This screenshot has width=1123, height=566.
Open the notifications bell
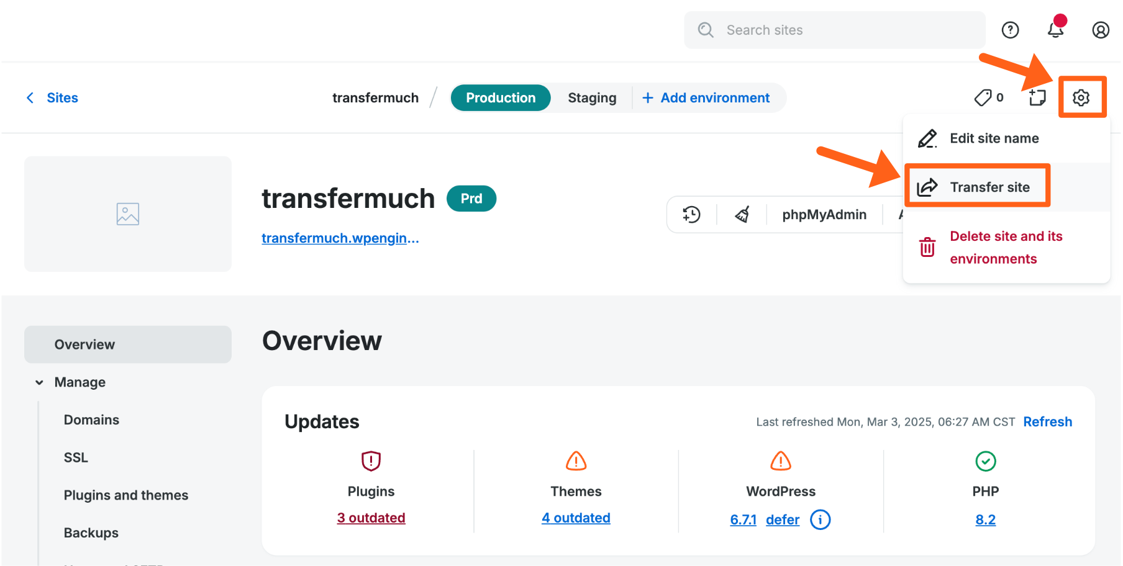[1055, 29]
